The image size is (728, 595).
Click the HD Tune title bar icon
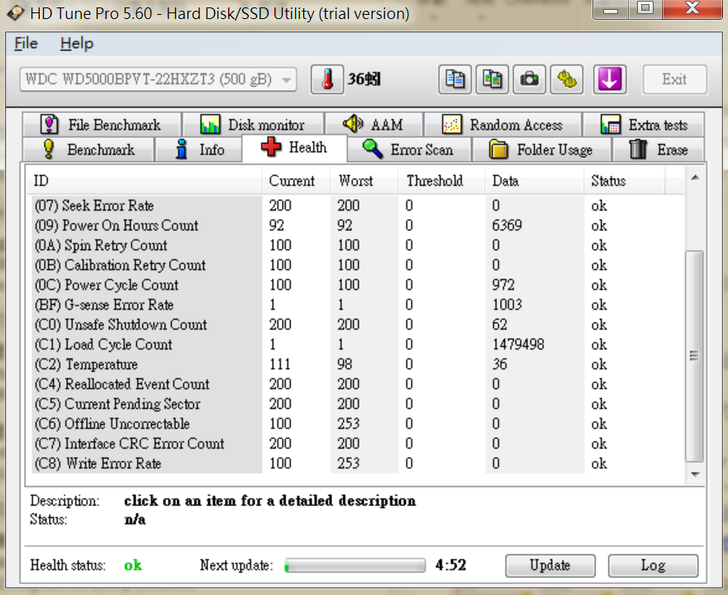[x=16, y=13]
